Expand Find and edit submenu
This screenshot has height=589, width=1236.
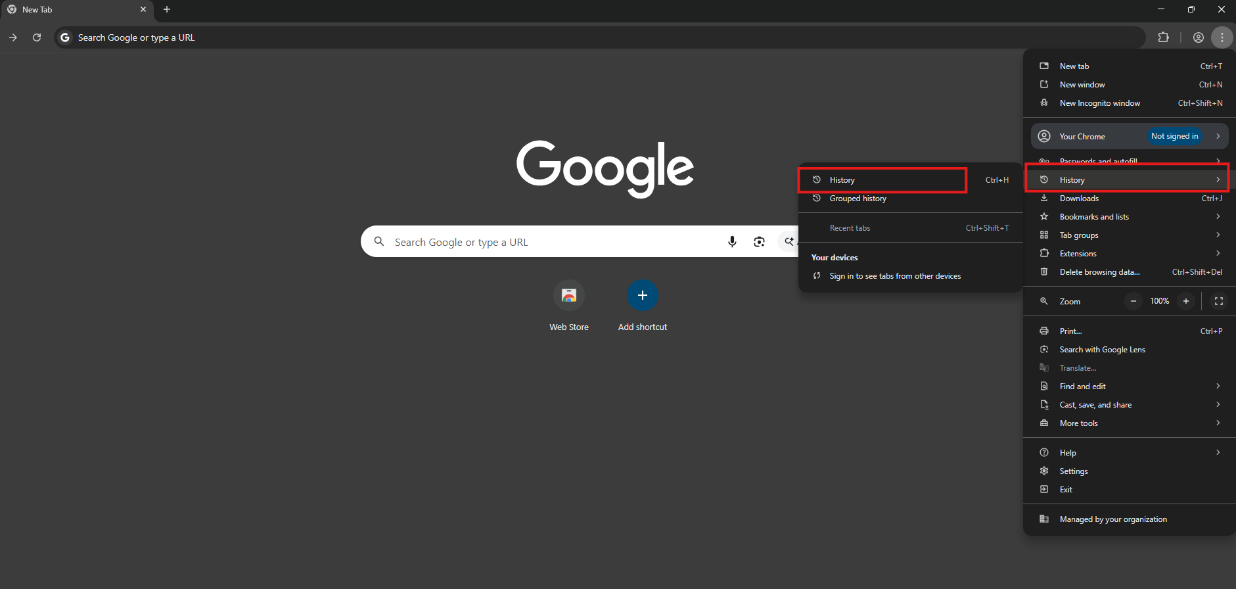pyautogui.click(x=1130, y=386)
